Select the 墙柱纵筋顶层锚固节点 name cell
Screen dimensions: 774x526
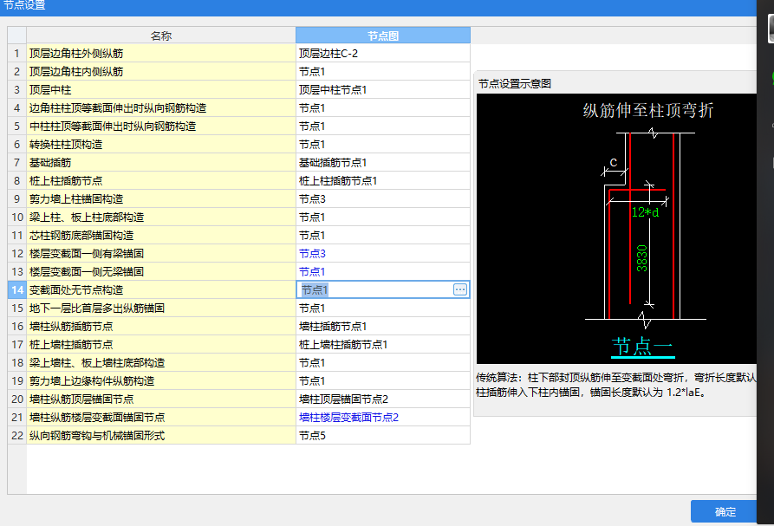tap(161, 399)
